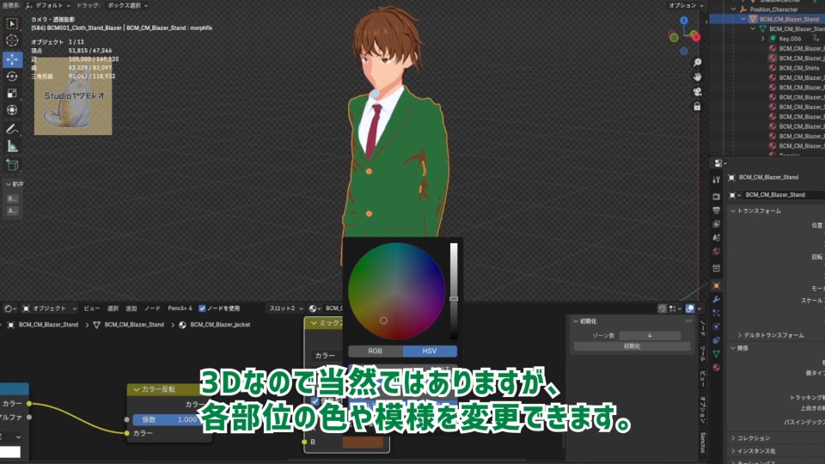Open the Output properties tab
Screen dimensions: 825x464
pos(716,211)
